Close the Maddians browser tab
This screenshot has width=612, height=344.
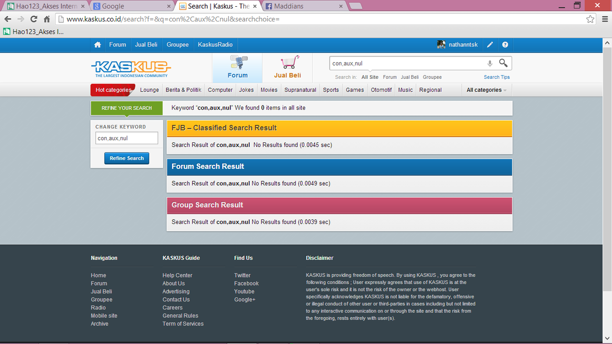pyautogui.click(x=341, y=7)
